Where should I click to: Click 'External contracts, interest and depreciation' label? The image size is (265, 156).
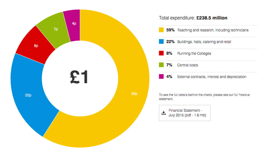[212, 77]
